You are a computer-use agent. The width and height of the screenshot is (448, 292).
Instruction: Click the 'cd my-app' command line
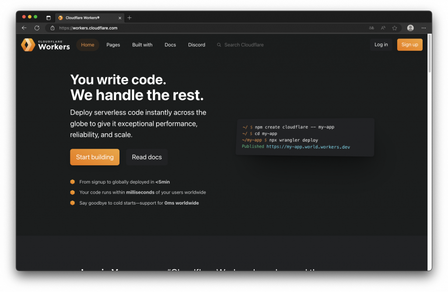click(260, 134)
